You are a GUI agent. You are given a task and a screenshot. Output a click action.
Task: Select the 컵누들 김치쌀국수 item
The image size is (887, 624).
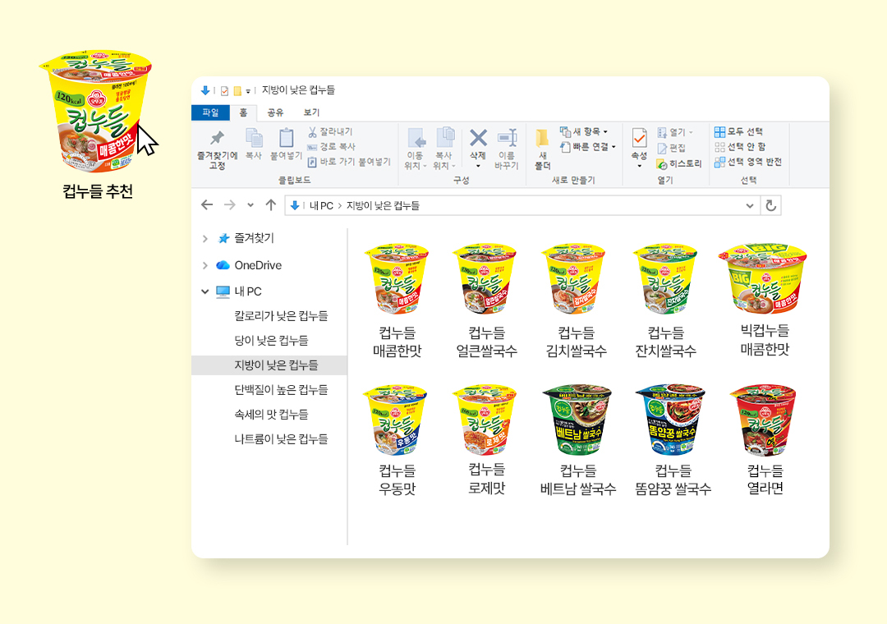click(x=576, y=301)
